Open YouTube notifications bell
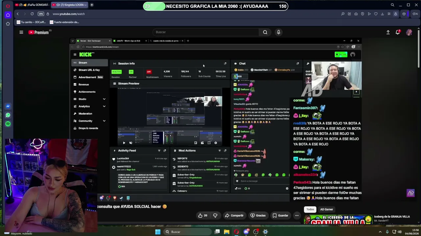 (x=398, y=32)
